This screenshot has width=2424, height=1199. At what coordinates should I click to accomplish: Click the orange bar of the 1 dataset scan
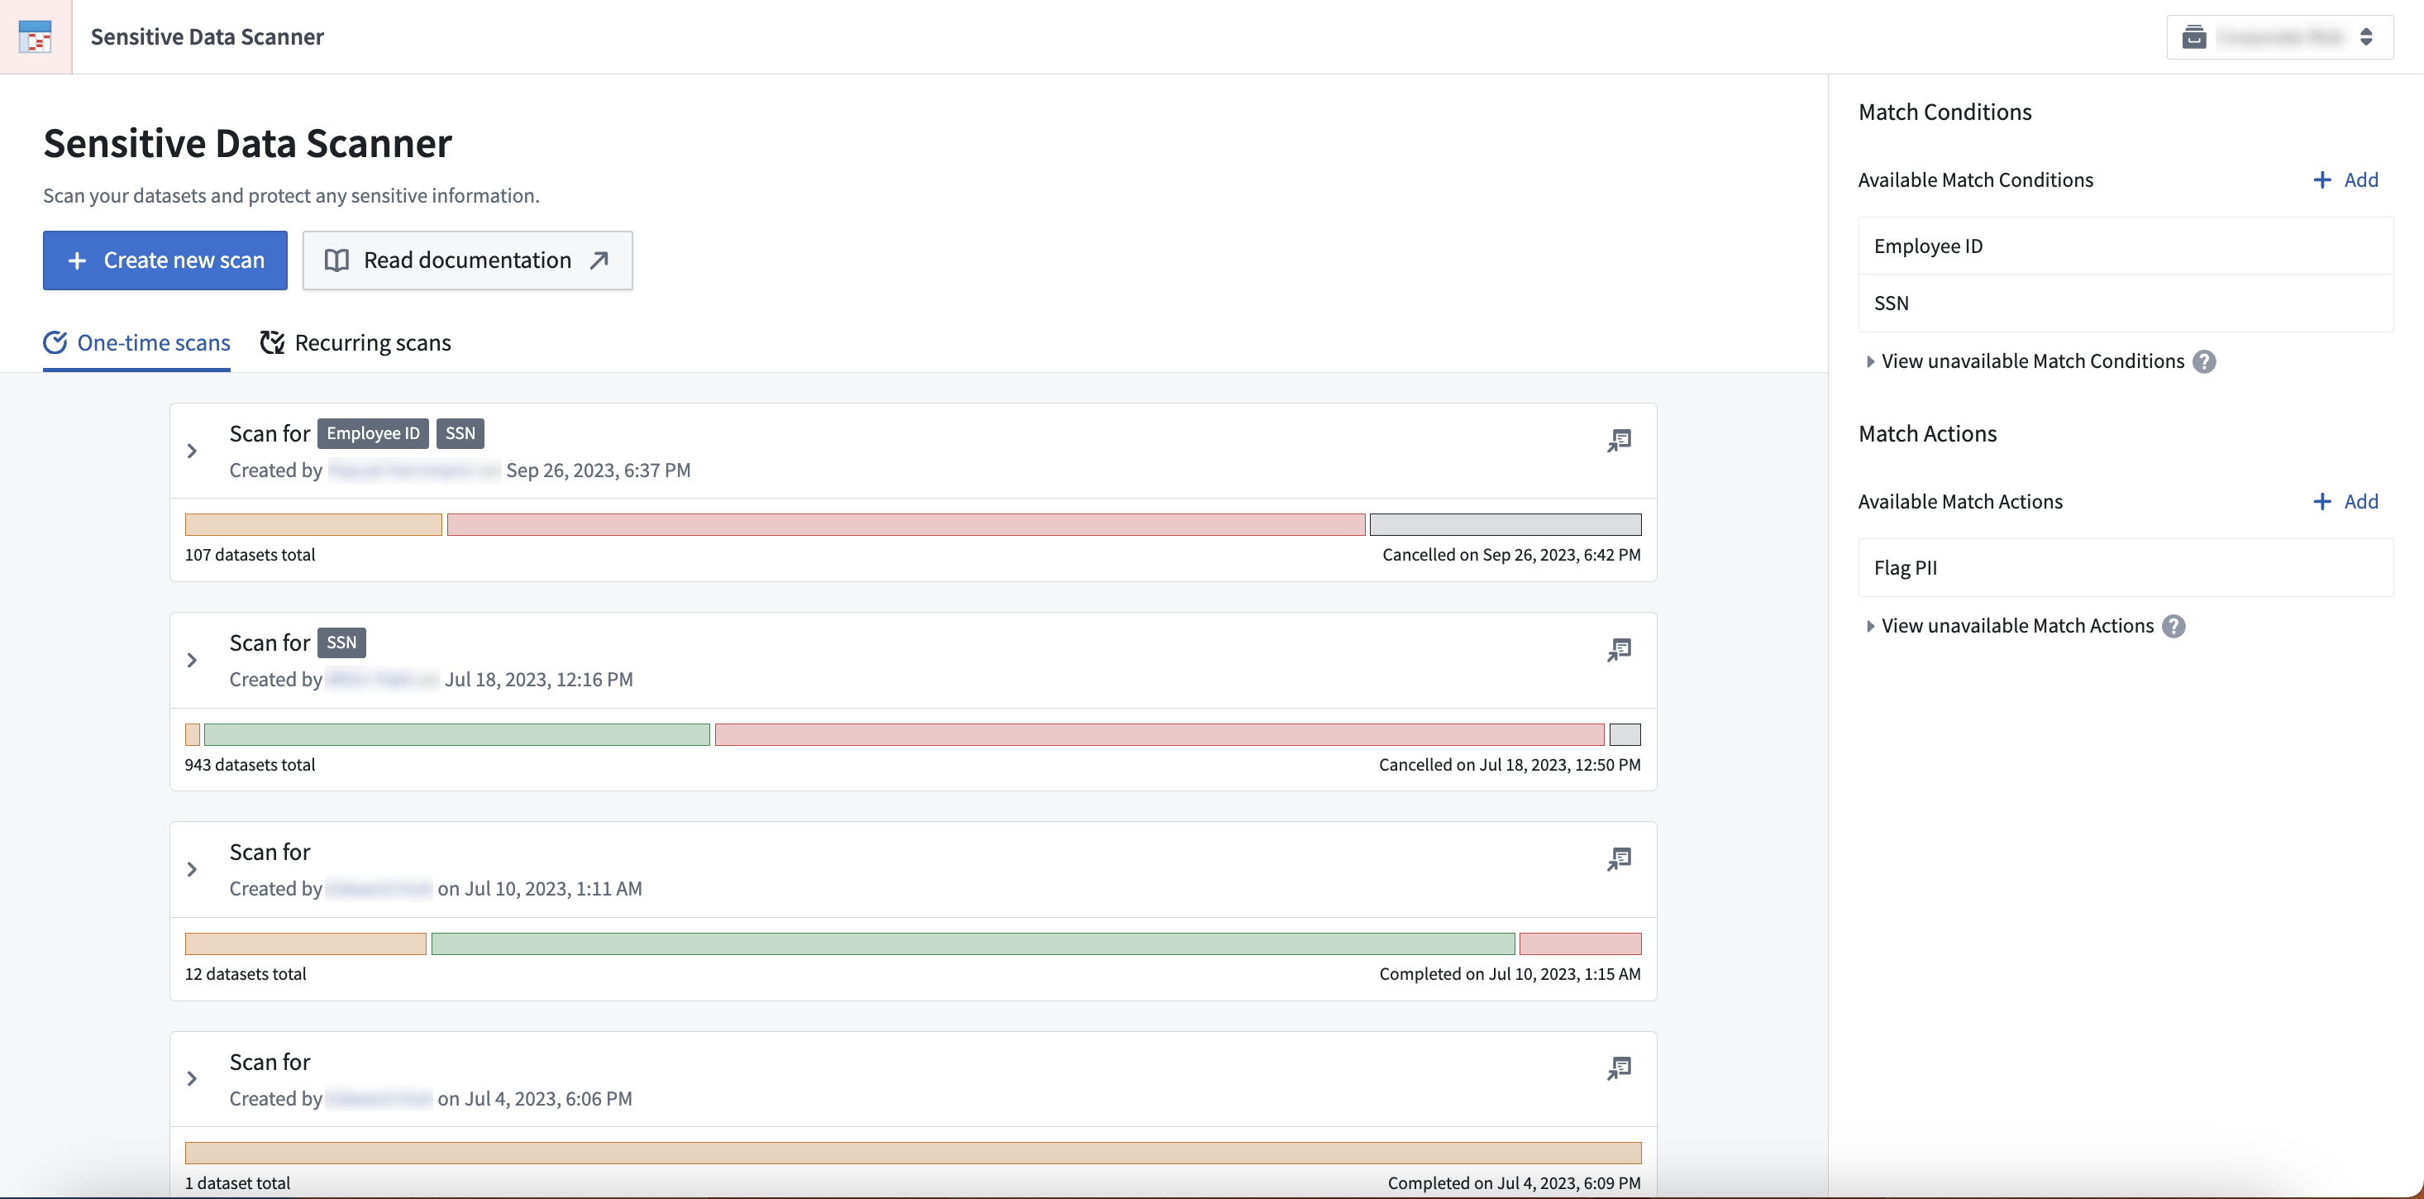point(913,1153)
